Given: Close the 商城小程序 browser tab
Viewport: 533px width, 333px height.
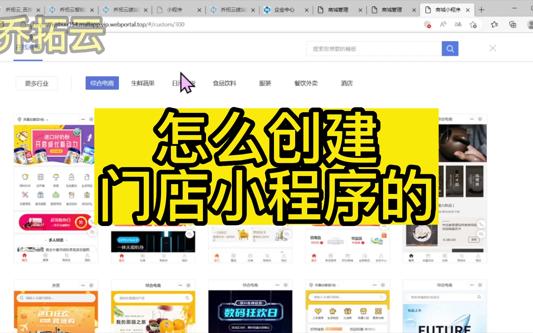Looking at the screenshot, I should 468,10.
